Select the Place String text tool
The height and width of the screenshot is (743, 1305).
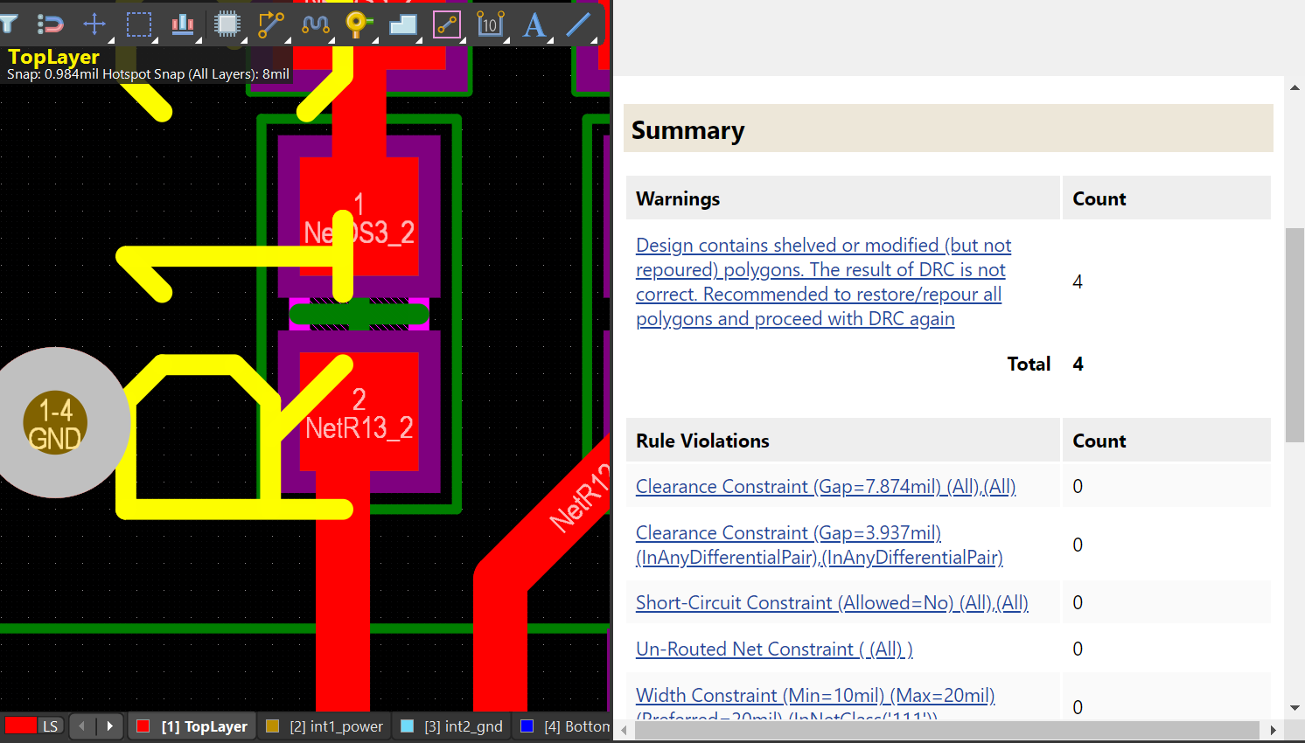tap(534, 24)
